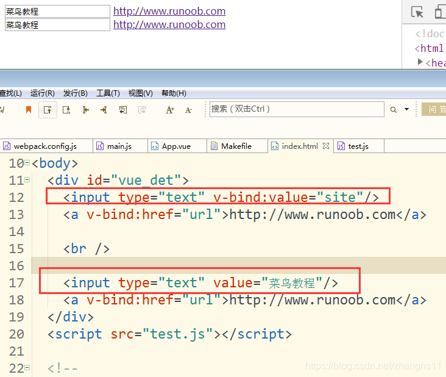
Task: Click the first 菜鸟教程 text input in browser
Action: 57,12
